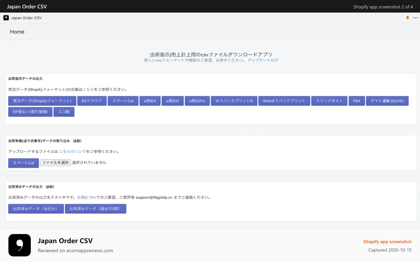The image size is (420, 262).
Task: Click the main title 出荷指示/売上計上用のcsvファイルダウンロードアプリ
Action: [211, 54]
